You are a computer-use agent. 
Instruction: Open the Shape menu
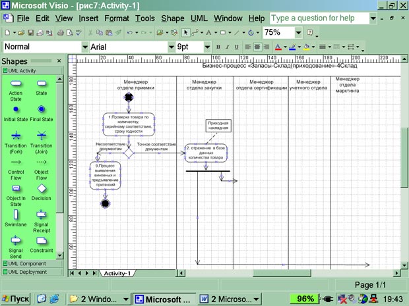click(172, 18)
